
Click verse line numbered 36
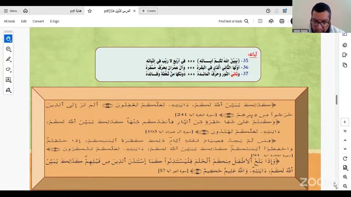[x=197, y=67]
